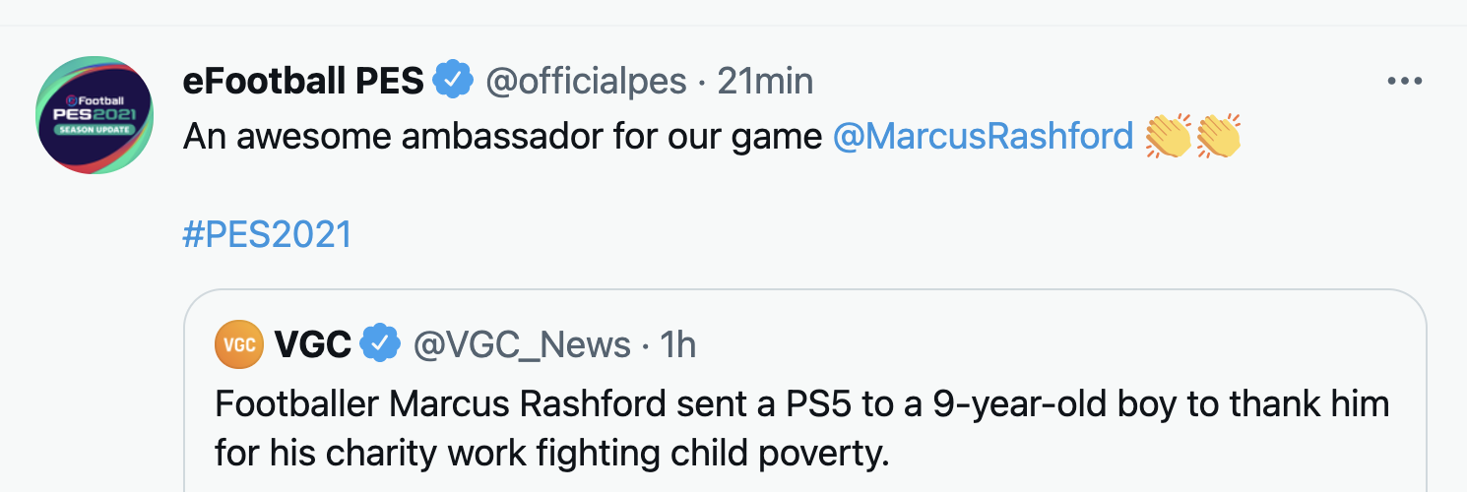1467x492 pixels.
Task: Open the tweet's three-dot More menu
Action: pos(1405,82)
